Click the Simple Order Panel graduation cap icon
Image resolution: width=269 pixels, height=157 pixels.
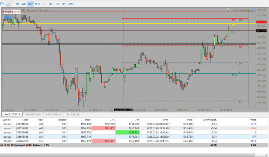(253, 10)
